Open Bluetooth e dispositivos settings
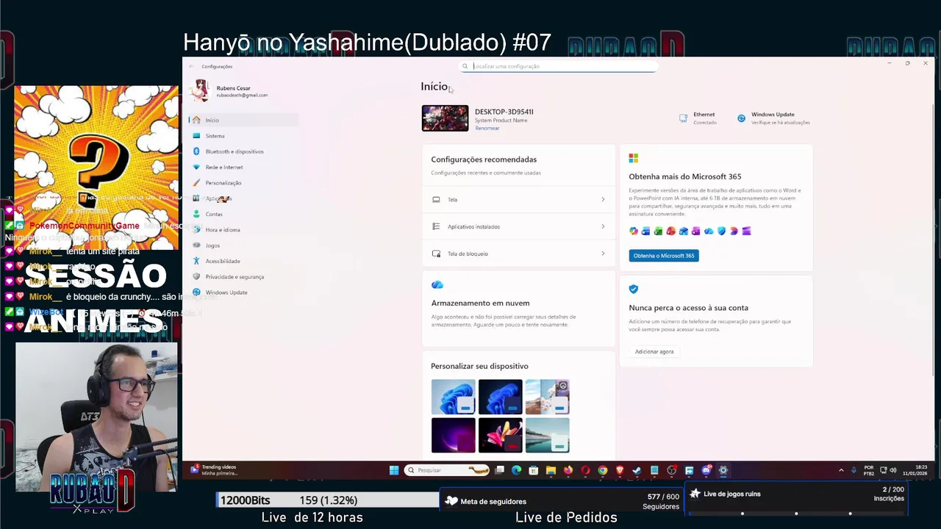The width and height of the screenshot is (941, 529). [x=243, y=151]
